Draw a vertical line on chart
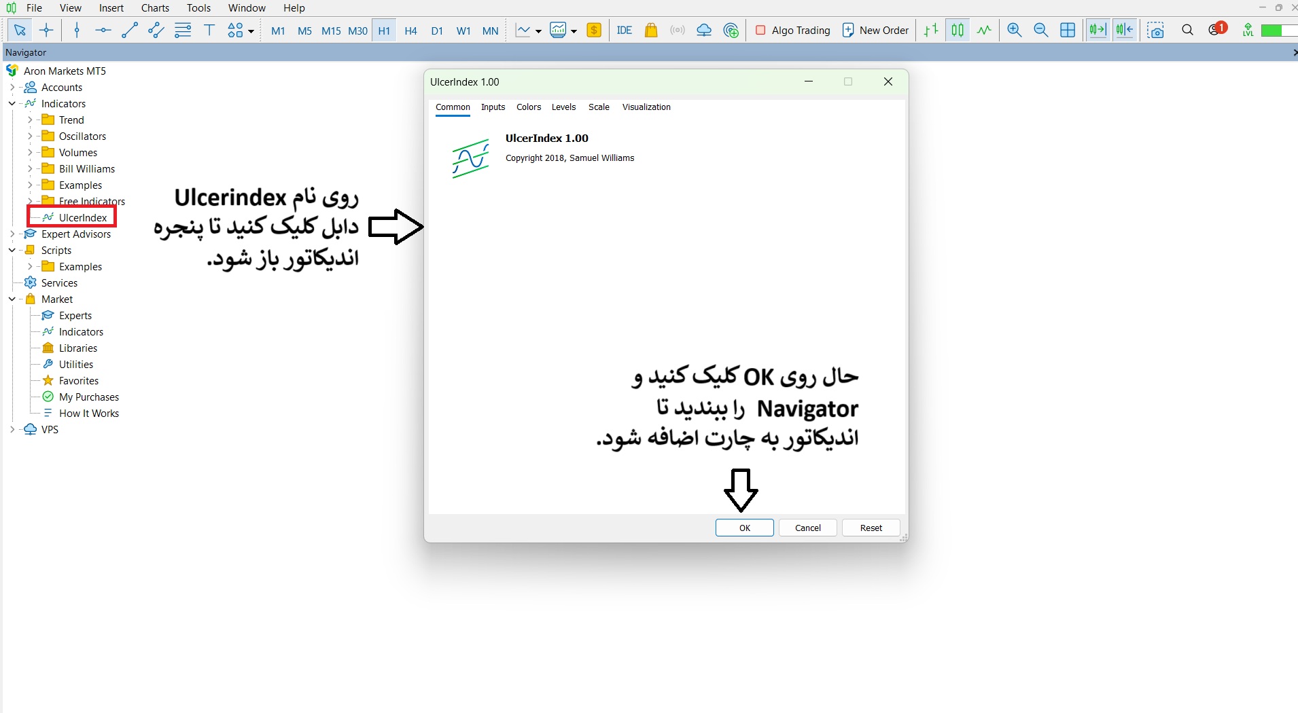 click(x=77, y=30)
